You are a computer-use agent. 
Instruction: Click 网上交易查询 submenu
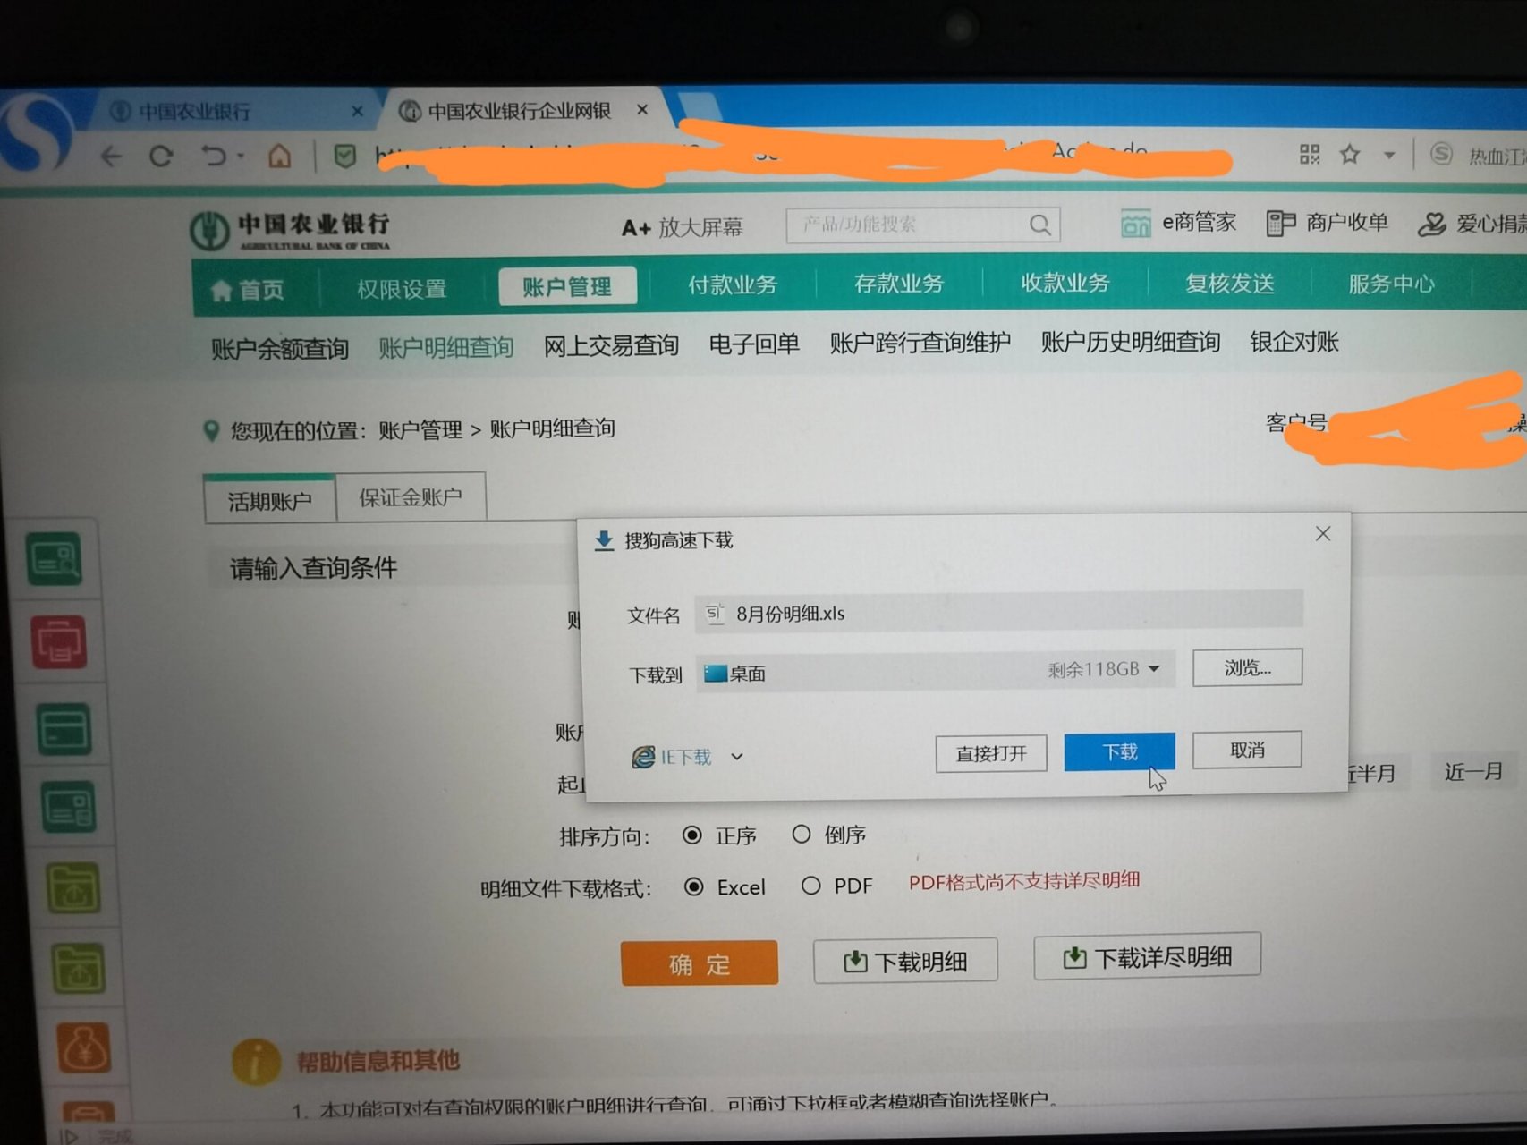pos(611,345)
